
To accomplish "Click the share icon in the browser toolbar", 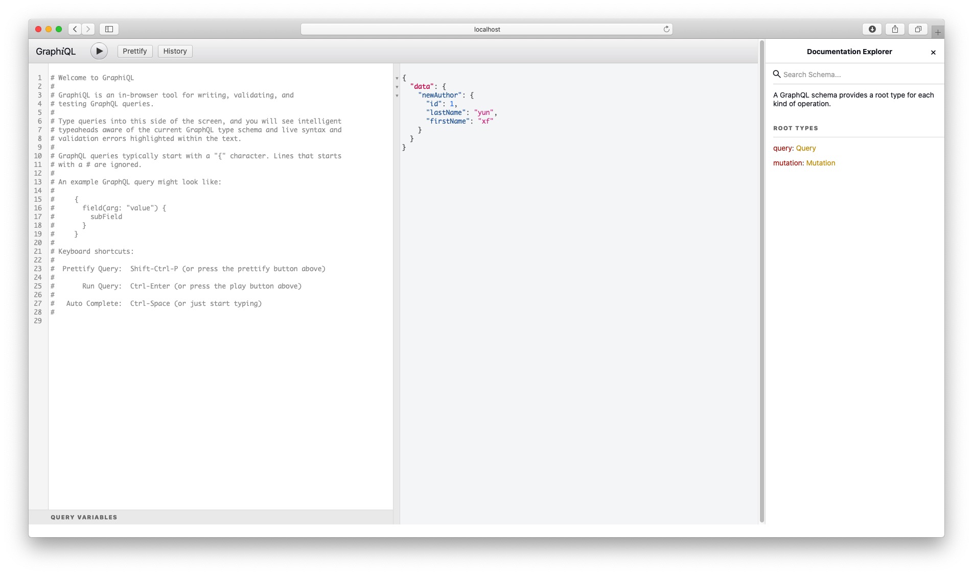I will coord(895,29).
